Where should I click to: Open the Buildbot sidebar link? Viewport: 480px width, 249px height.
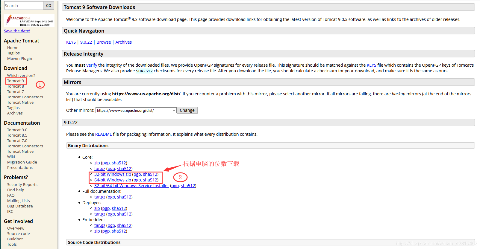15,239
